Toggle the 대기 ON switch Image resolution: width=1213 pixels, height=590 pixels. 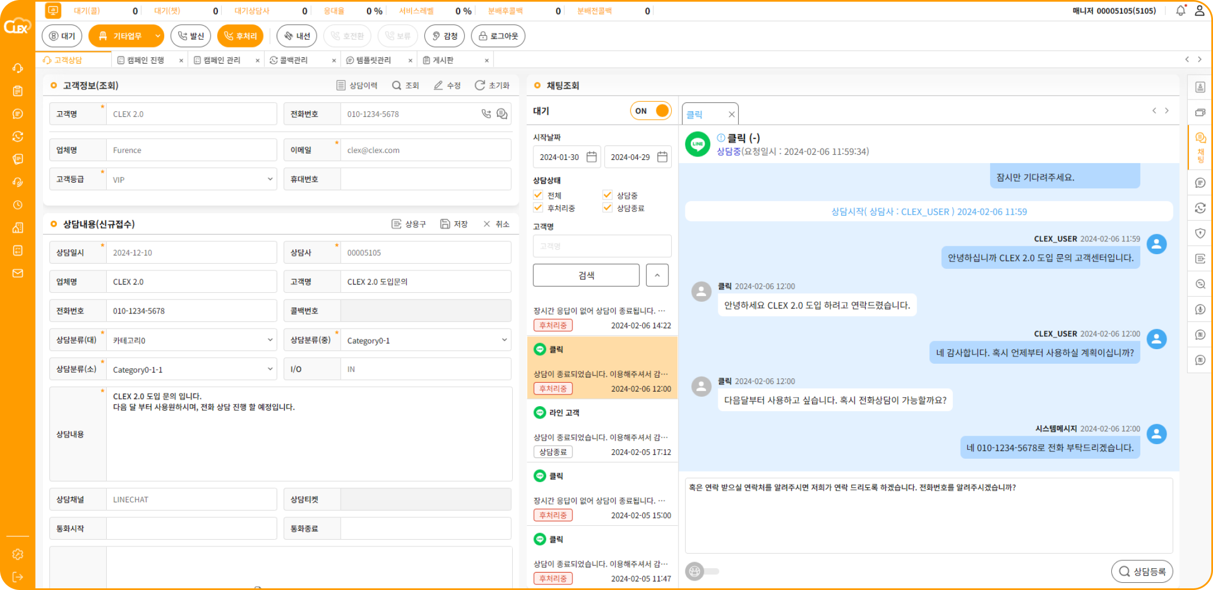point(651,111)
